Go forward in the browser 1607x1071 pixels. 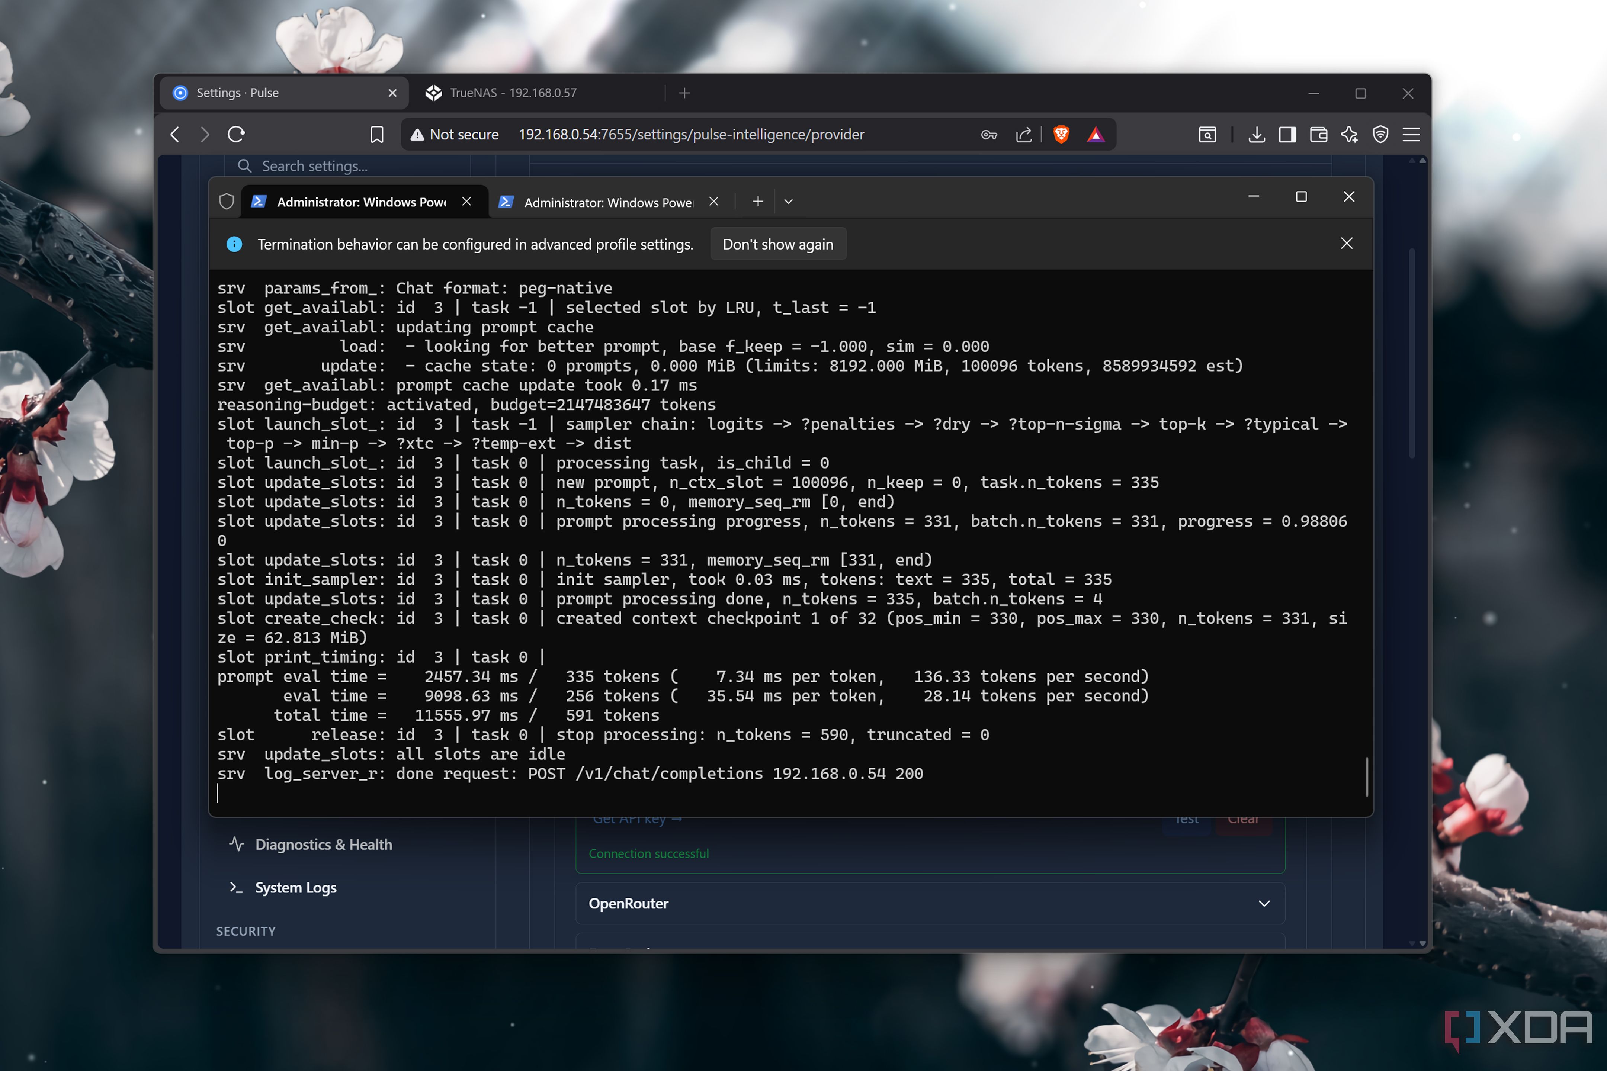(204, 135)
